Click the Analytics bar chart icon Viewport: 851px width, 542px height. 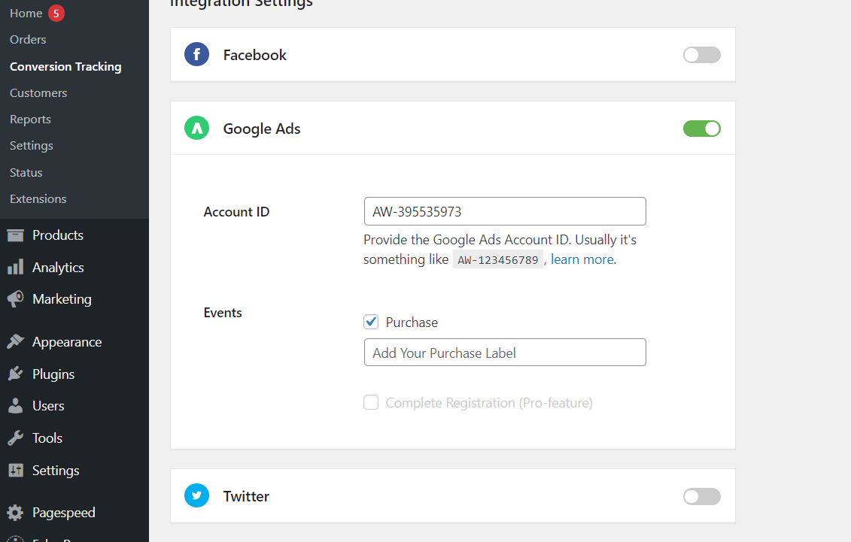click(15, 267)
